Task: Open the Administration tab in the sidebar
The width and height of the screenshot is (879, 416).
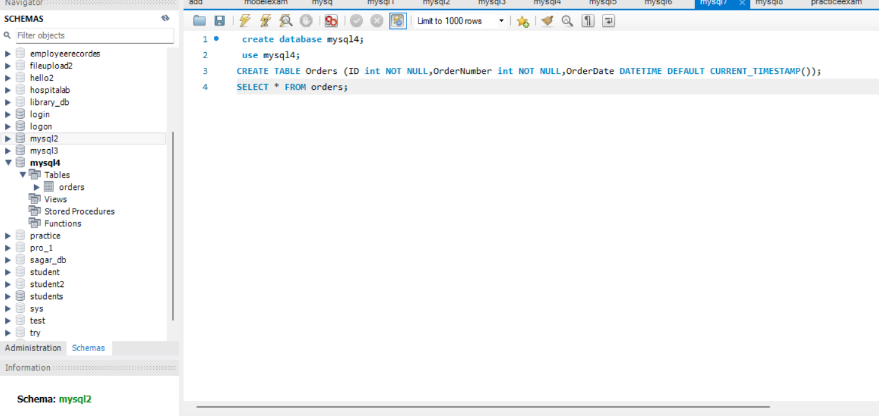Action: [33, 347]
